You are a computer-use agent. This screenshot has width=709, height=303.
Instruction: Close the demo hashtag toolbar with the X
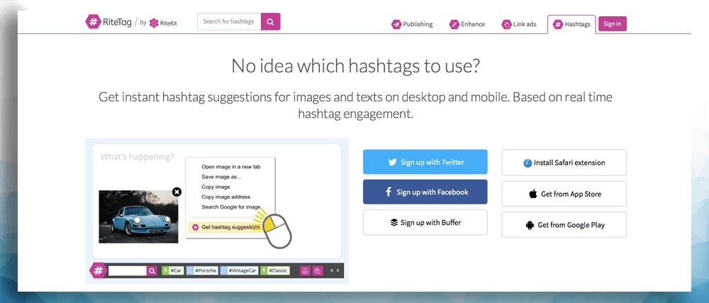tap(337, 270)
